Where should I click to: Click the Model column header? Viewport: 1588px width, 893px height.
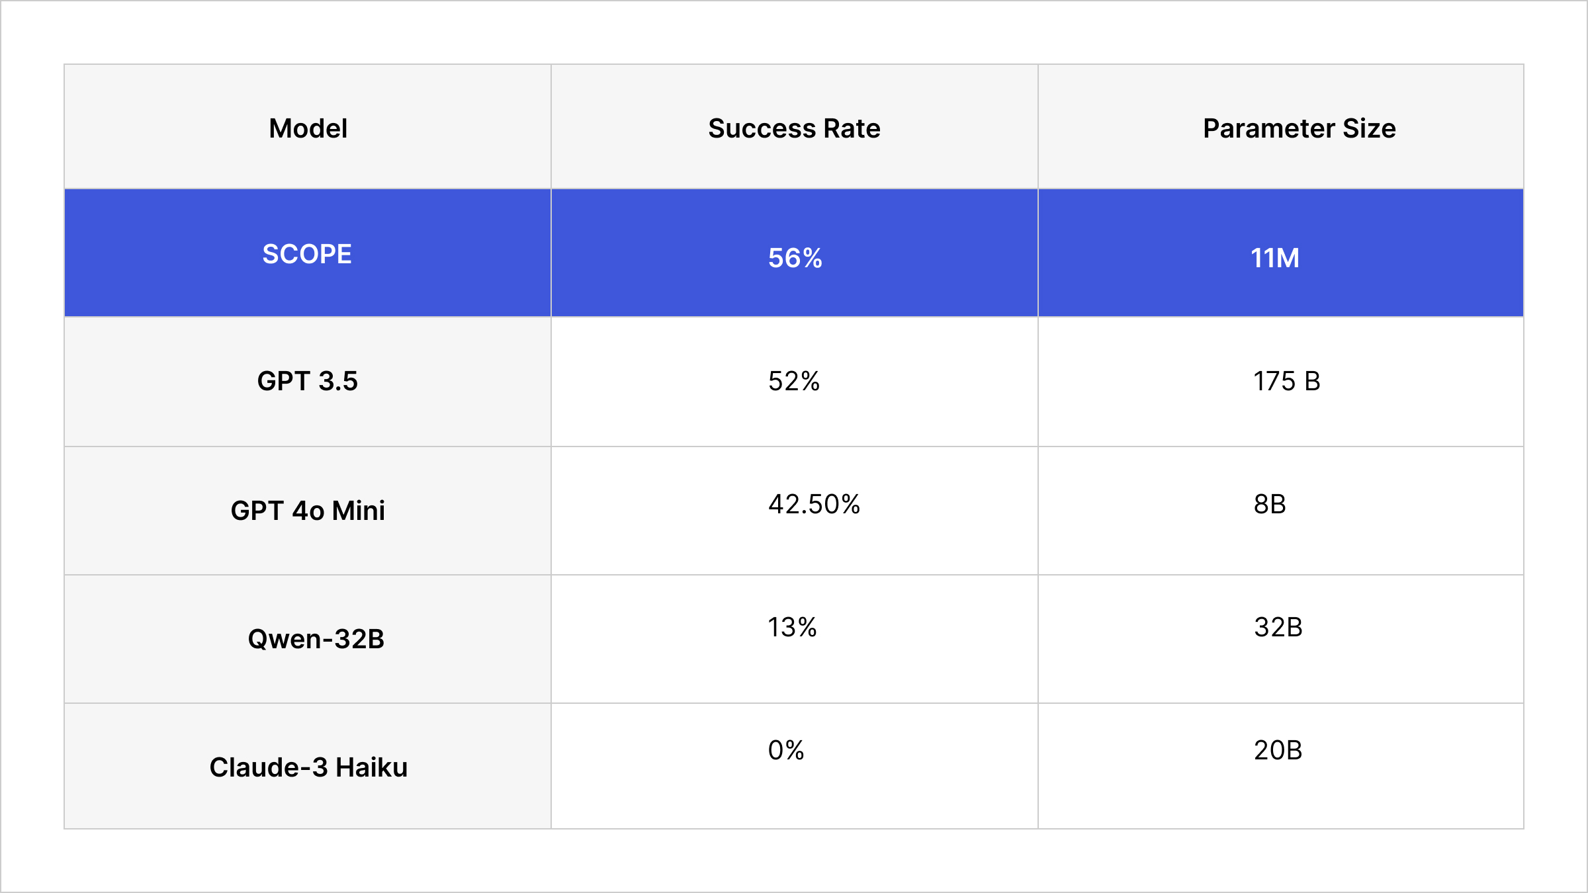click(x=308, y=128)
